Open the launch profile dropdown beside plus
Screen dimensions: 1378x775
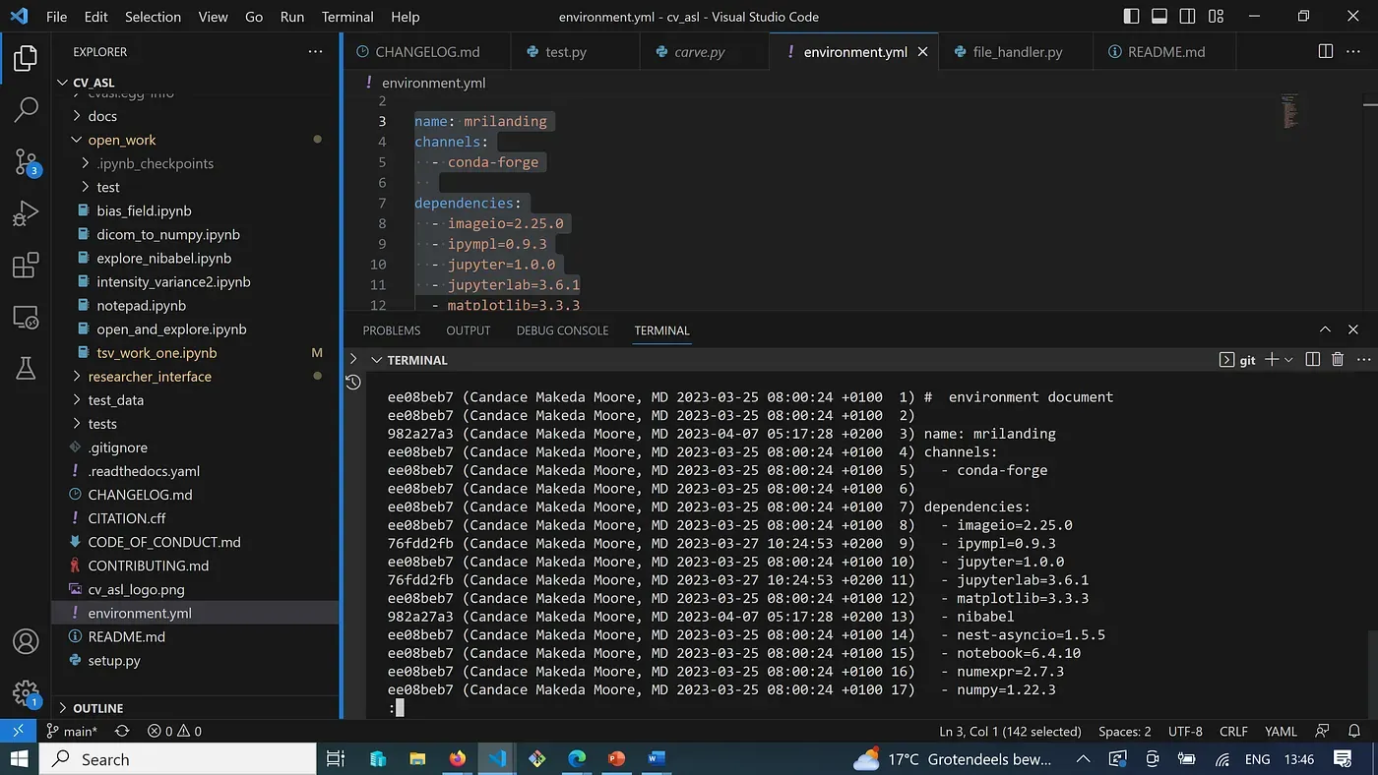pos(1287,360)
